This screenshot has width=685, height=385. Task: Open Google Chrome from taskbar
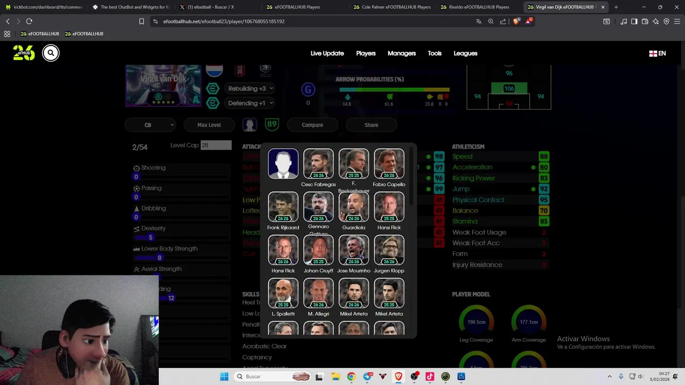coord(351,376)
